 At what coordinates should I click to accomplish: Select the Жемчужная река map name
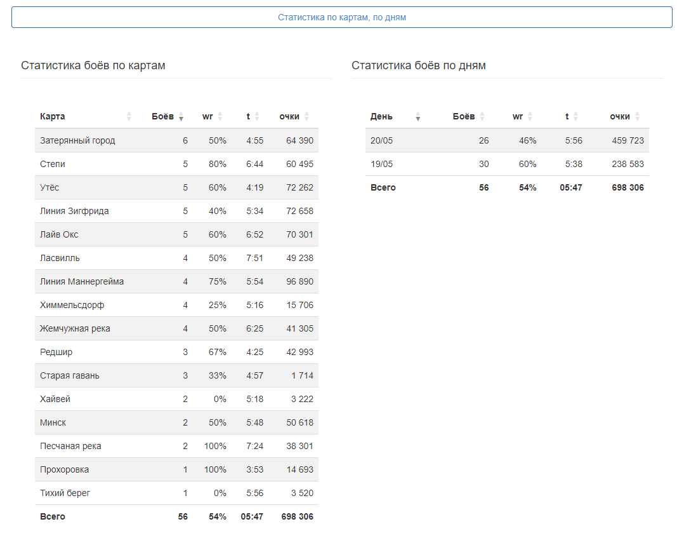(x=75, y=328)
